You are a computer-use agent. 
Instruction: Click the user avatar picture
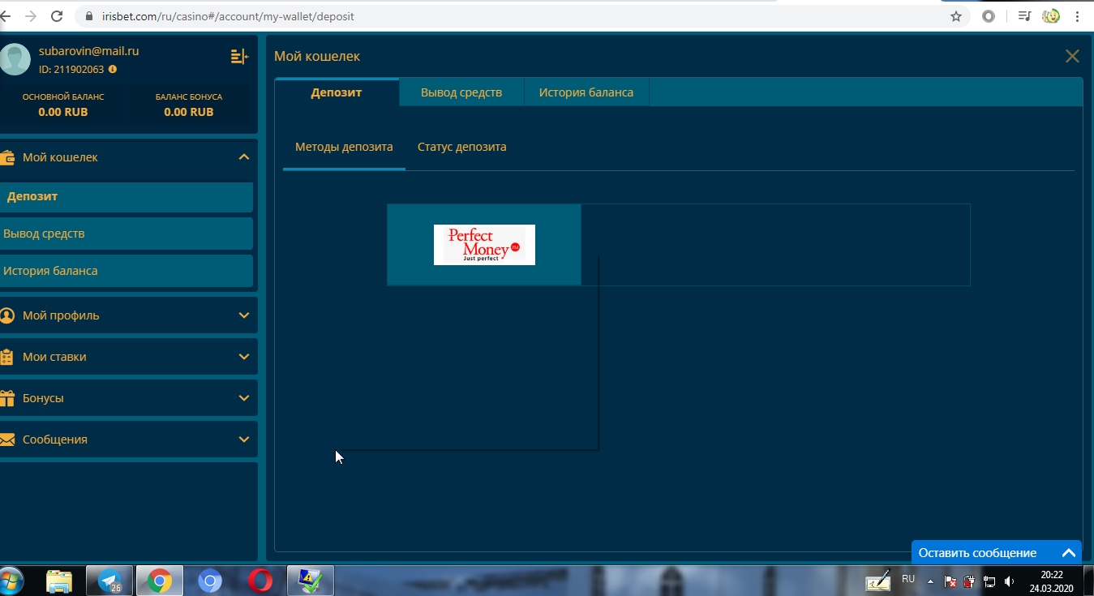coord(15,59)
